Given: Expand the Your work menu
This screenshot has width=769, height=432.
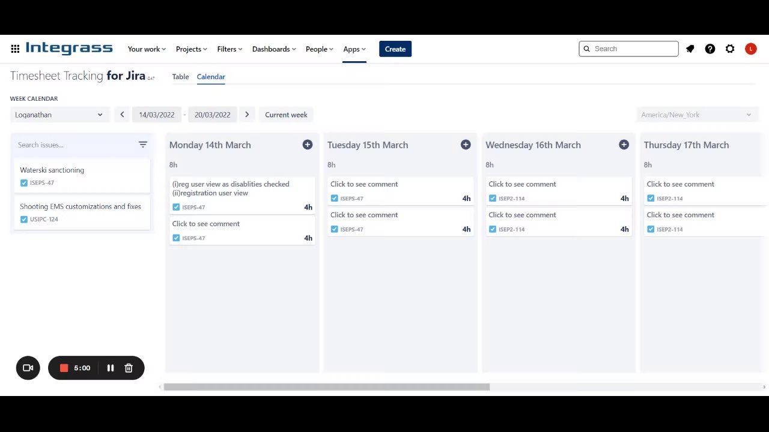Looking at the screenshot, I should tap(147, 49).
